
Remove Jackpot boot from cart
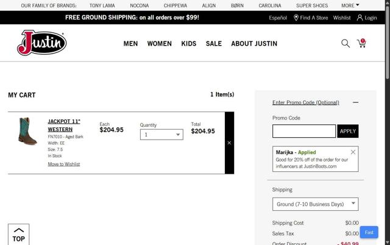[x=229, y=143]
